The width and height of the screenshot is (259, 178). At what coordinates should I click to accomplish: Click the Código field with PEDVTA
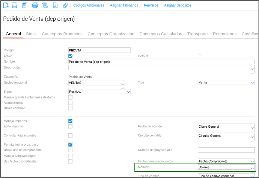tap(99, 50)
